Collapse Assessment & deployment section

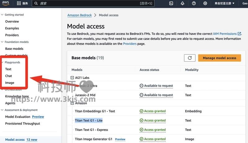(2, 110)
